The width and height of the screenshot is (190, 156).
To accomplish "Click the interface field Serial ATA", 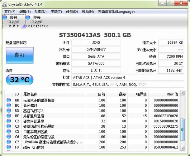I will (96, 56).
